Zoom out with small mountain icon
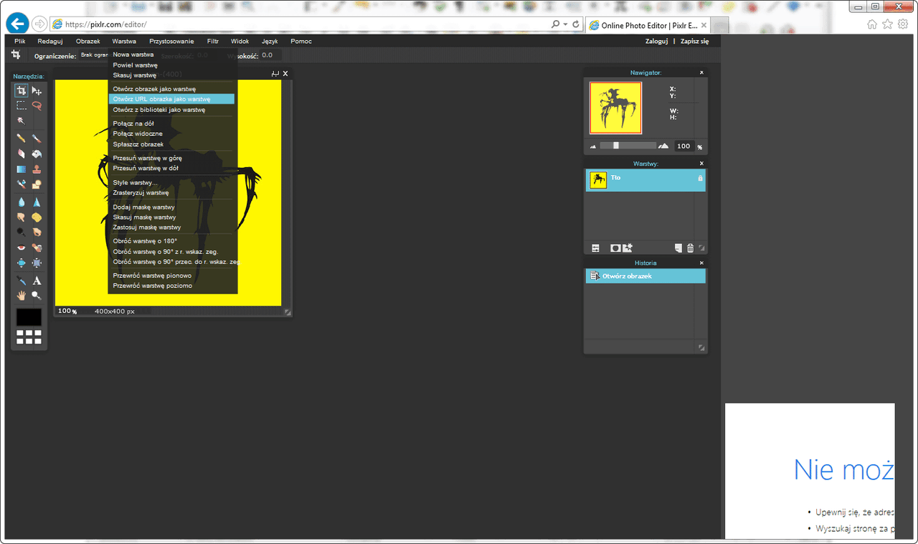918x544 pixels. click(x=593, y=146)
